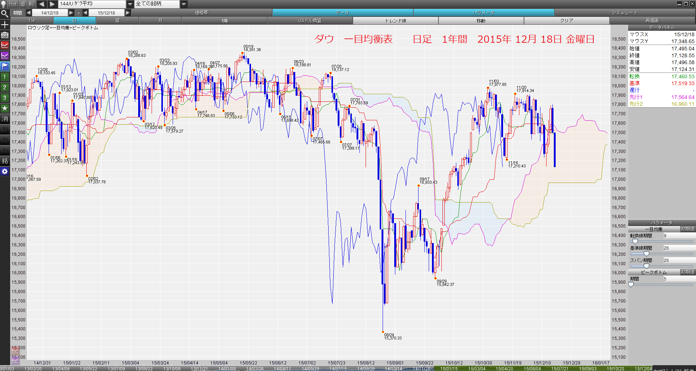Screen dimensions: 696x371
Task: Select green preset button 3
Action: tap(4, 98)
